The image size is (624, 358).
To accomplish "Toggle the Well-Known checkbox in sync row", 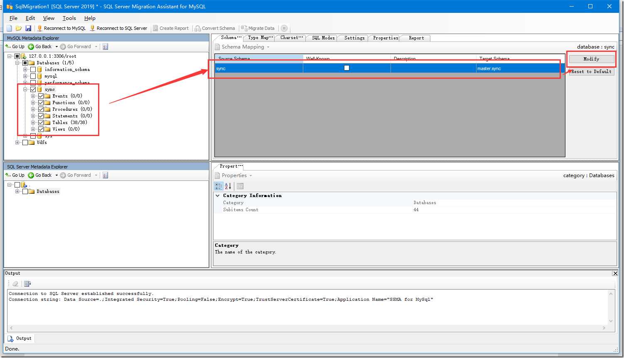I will 346,68.
